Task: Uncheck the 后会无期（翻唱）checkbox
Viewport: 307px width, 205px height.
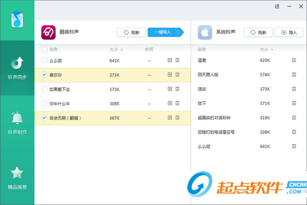Action: (44, 118)
